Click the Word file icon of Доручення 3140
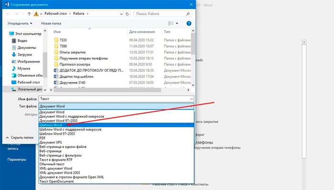334x190 pixels. click(56, 83)
